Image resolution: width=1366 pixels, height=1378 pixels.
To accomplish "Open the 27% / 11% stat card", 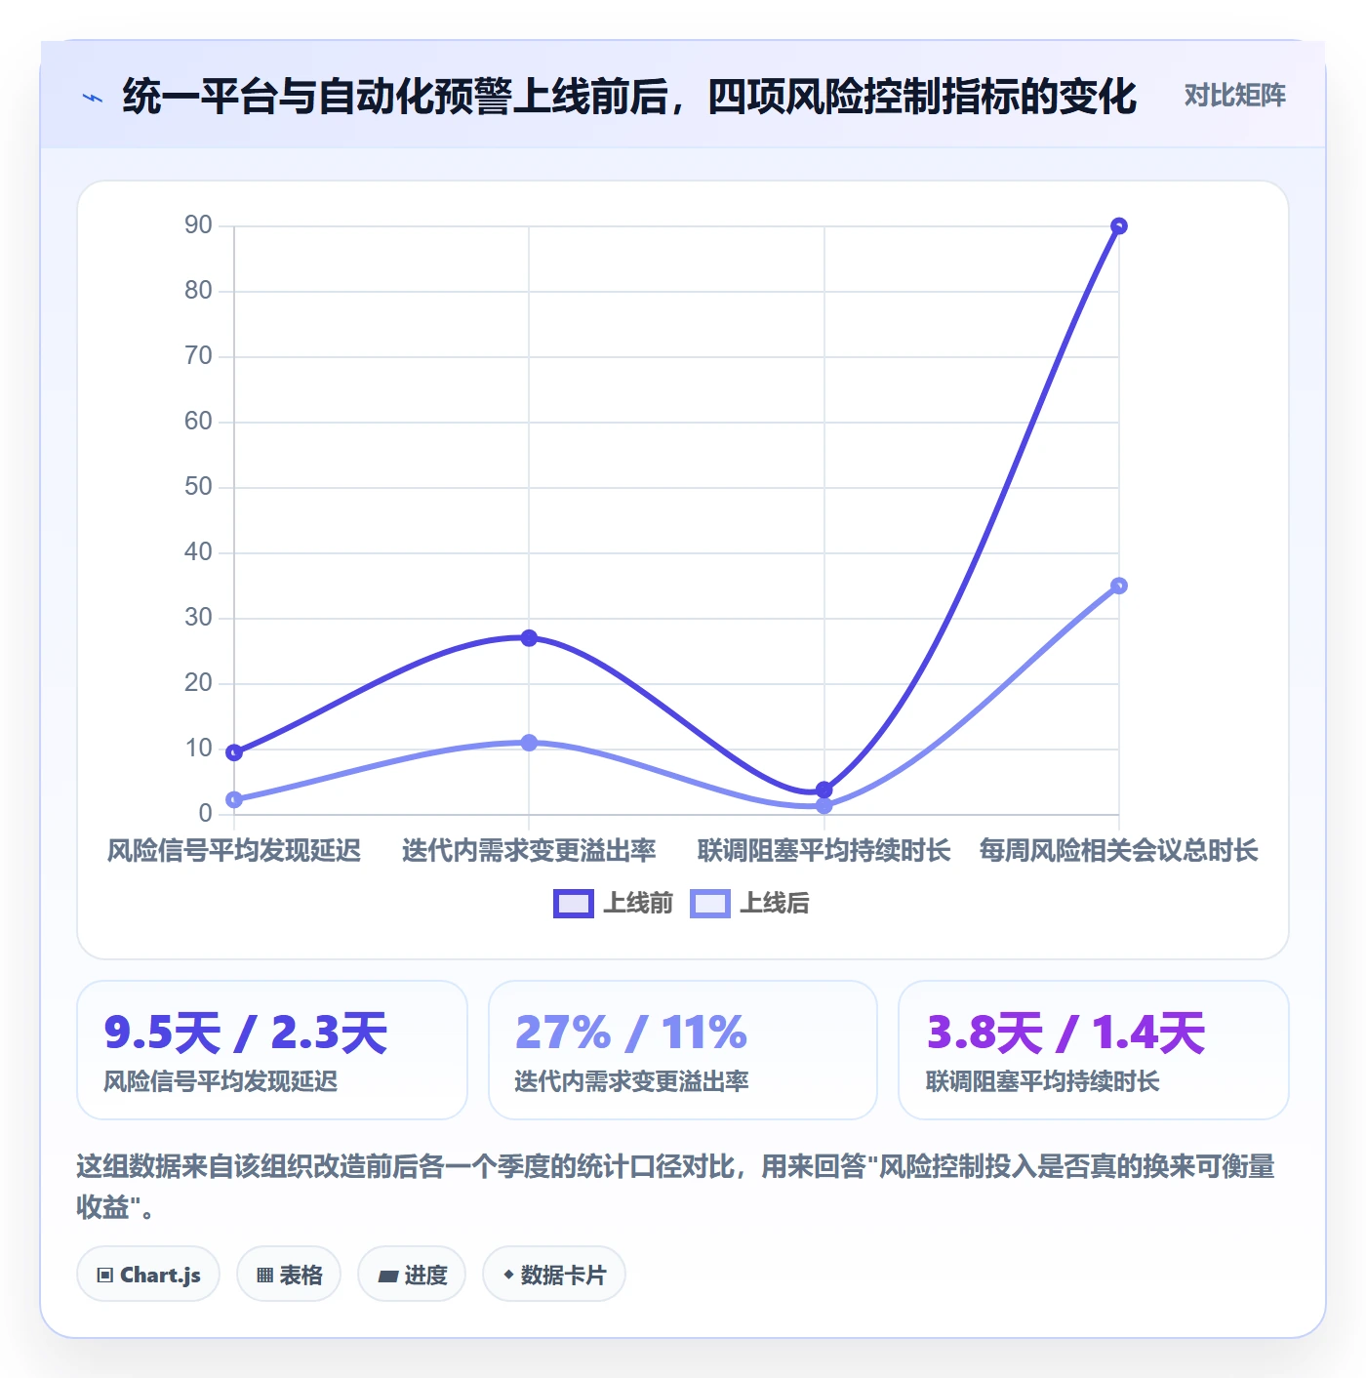I will click(x=683, y=1050).
